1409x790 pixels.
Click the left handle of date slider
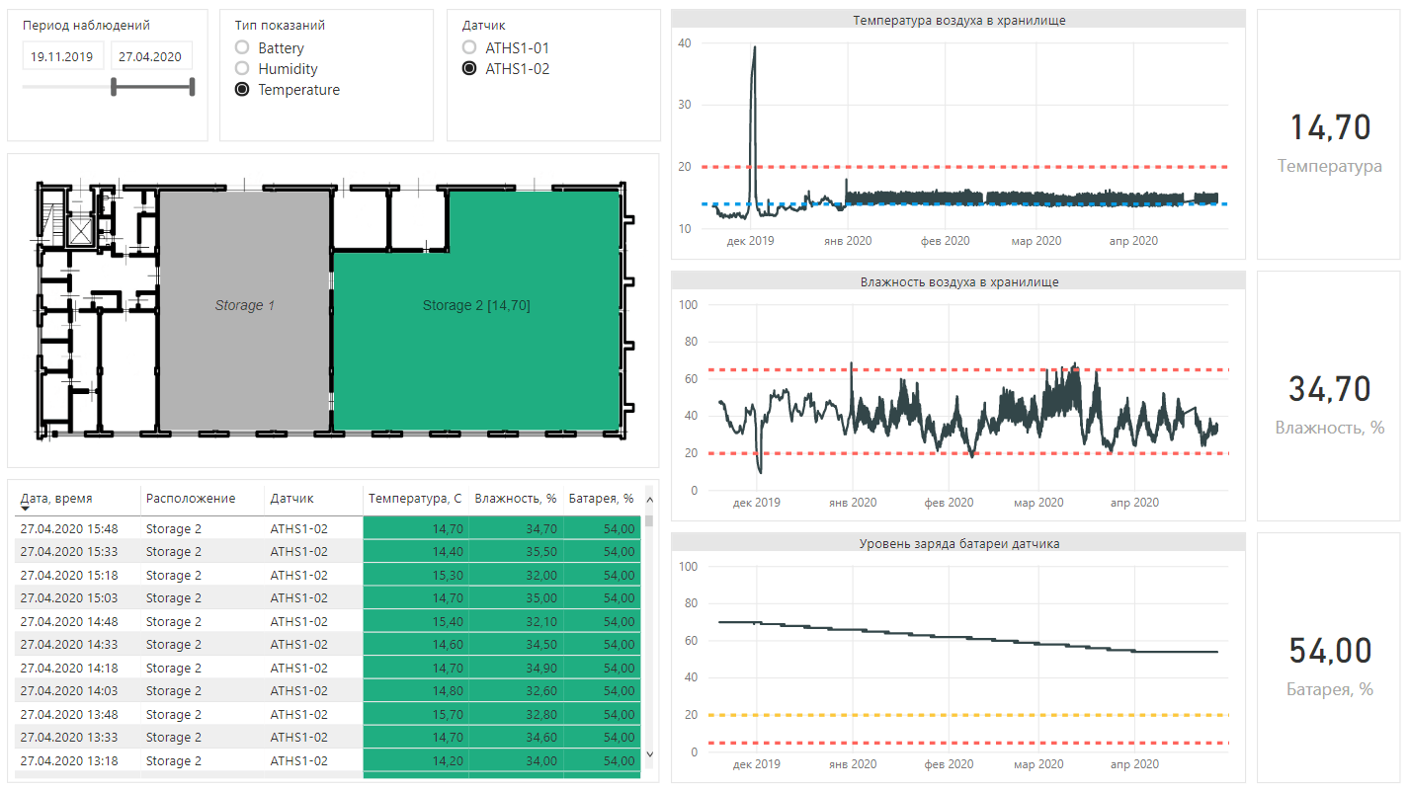[x=114, y=88]
